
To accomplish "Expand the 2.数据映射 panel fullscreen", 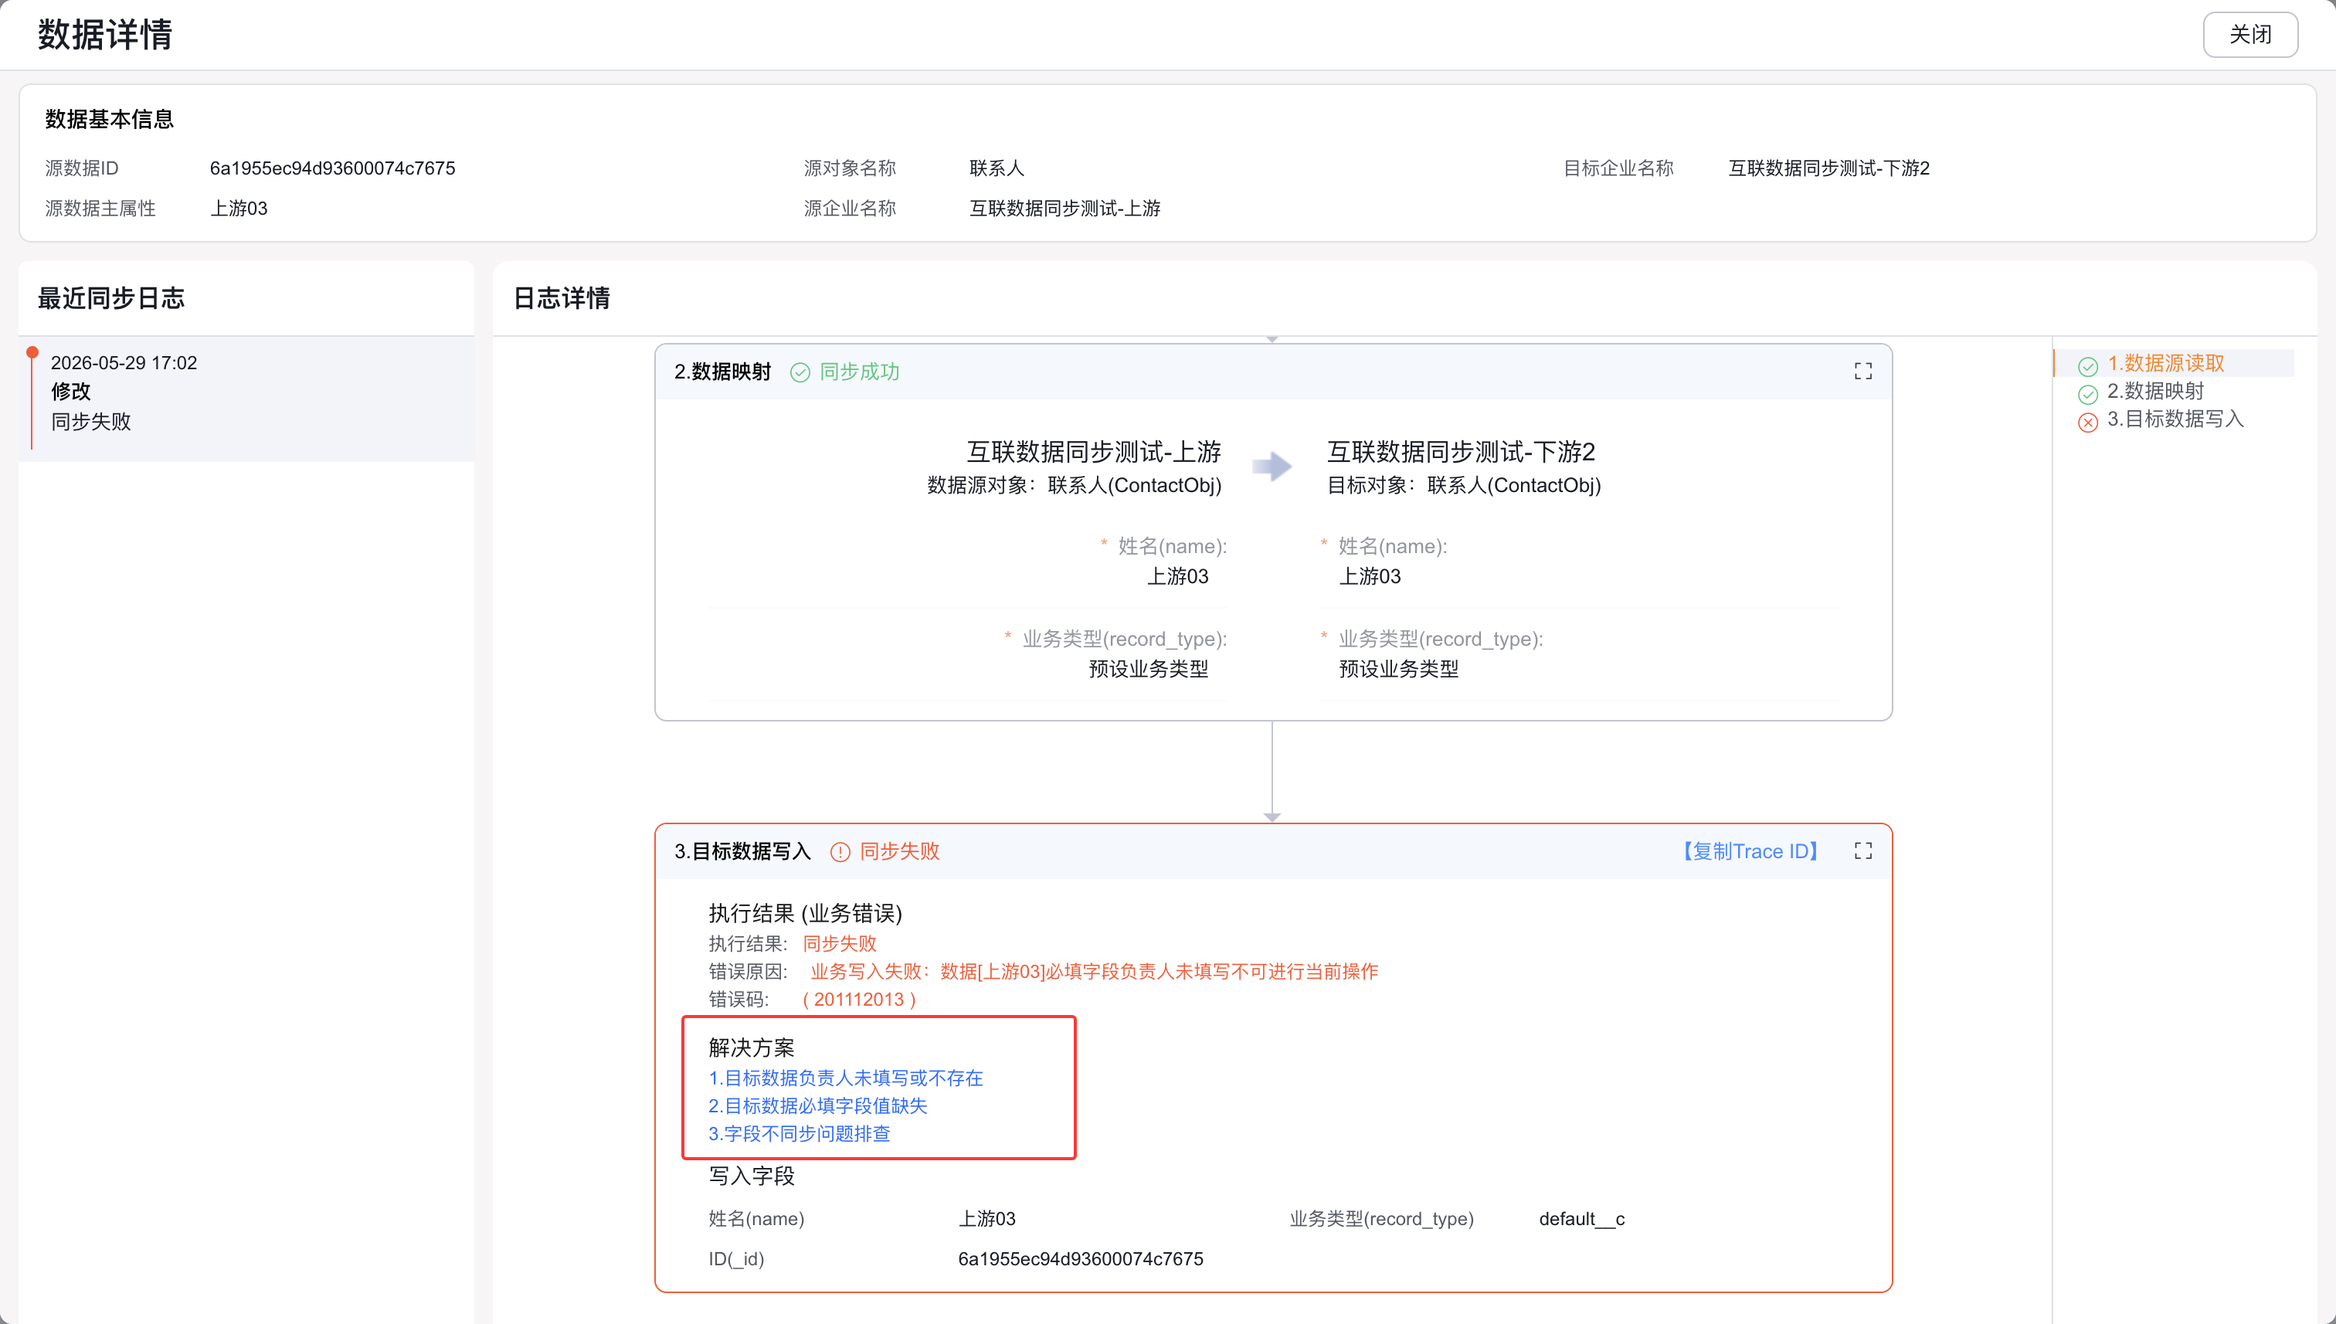I will click(x=1862, y=371).
